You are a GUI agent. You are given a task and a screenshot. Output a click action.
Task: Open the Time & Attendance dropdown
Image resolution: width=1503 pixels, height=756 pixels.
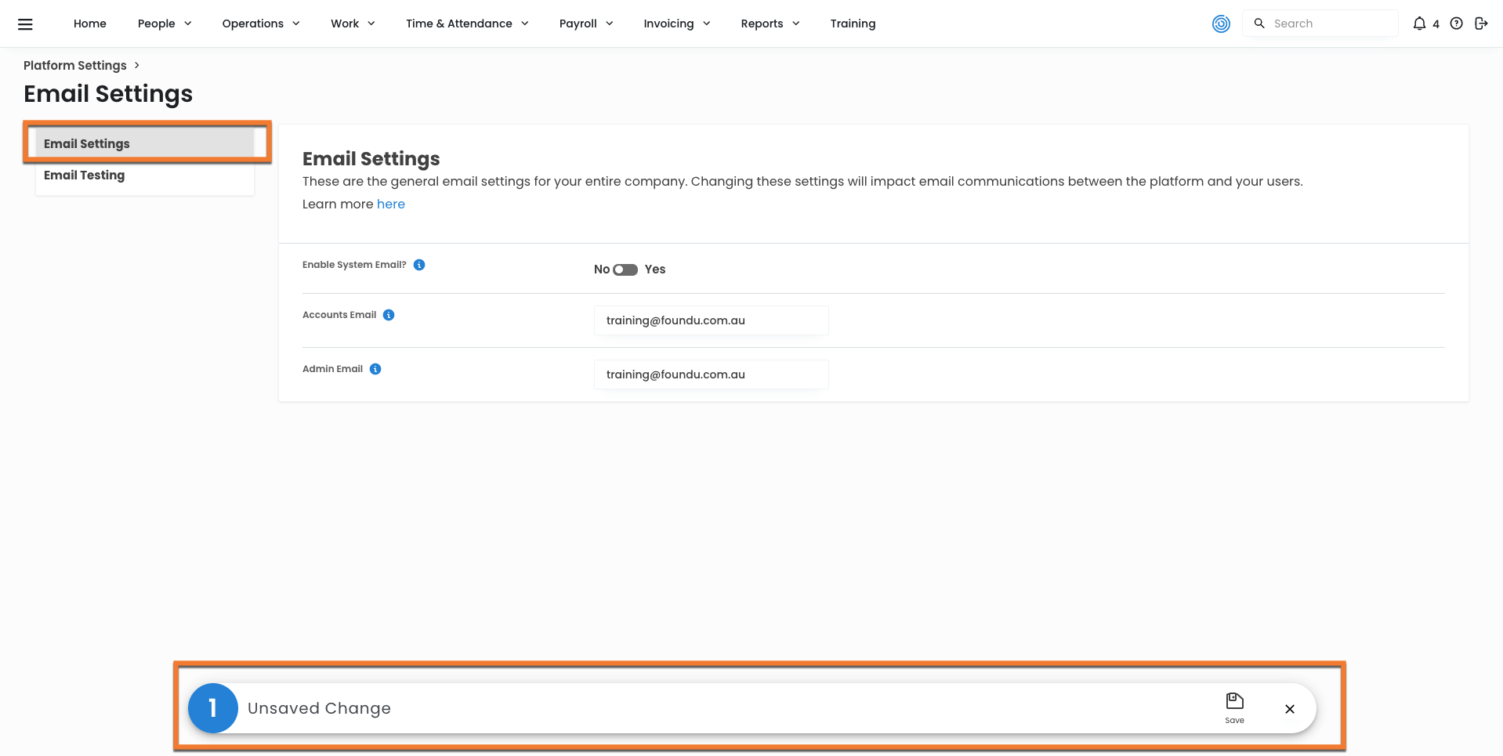click(466, 24)
